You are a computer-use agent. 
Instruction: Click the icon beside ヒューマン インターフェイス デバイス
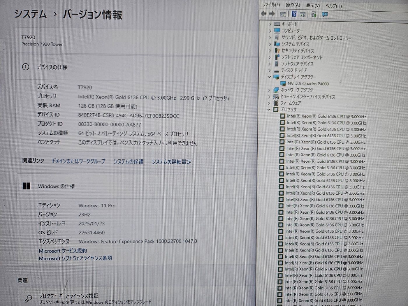point(276,96)
